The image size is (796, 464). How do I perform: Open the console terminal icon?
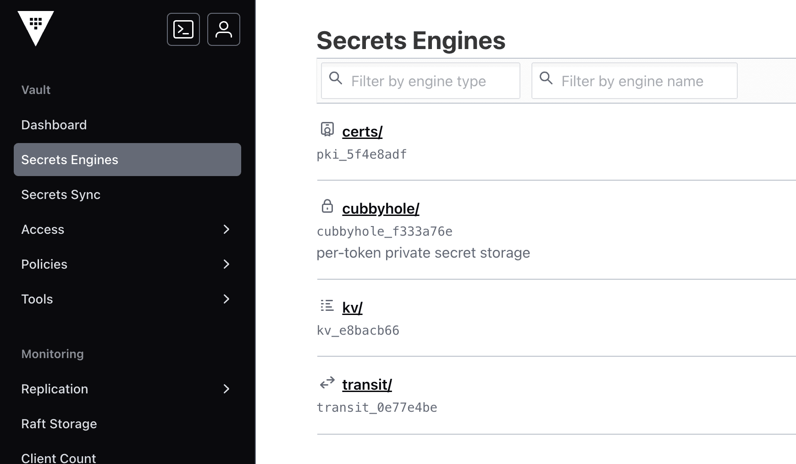pos(183,29)
